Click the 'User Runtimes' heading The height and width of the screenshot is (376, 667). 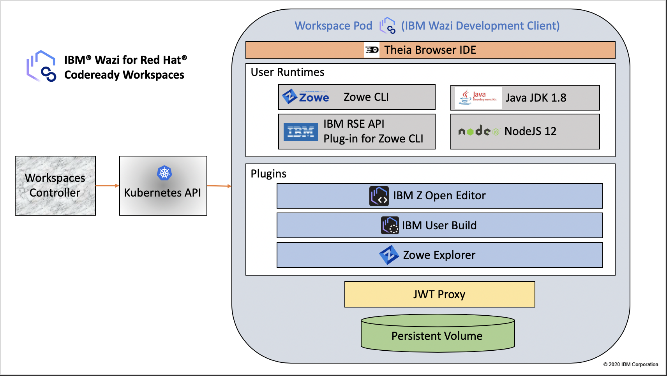[x=288, y=72]
